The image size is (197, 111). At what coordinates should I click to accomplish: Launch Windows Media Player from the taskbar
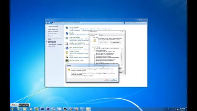pos(31,109)
